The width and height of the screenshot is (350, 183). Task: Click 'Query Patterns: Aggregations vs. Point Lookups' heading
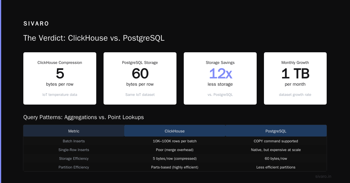tap(83, 117)
